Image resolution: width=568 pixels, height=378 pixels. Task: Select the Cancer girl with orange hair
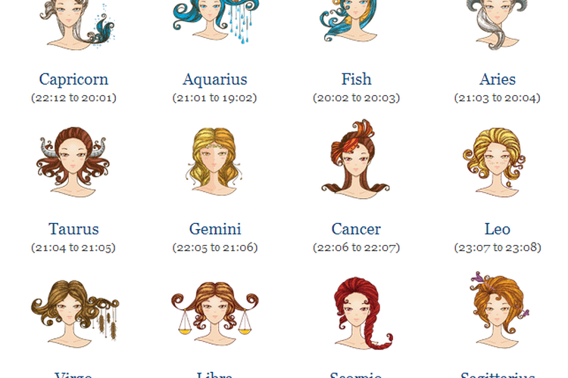[x=355, y=159]
